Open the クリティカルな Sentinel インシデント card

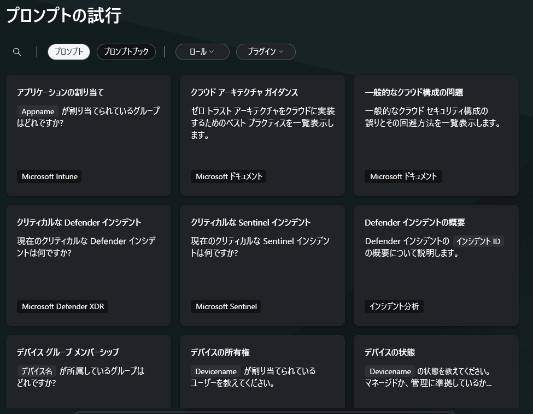coord(262,265)
